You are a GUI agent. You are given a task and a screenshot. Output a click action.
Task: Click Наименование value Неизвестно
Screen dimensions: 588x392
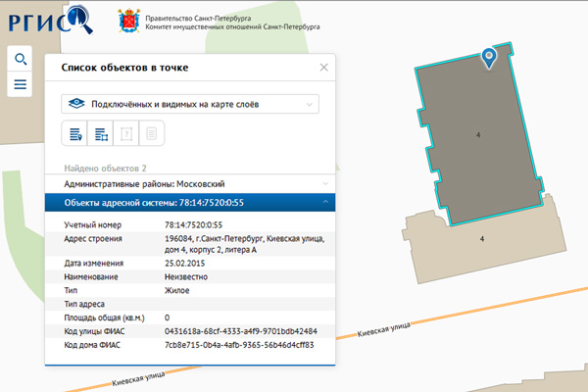186,276
